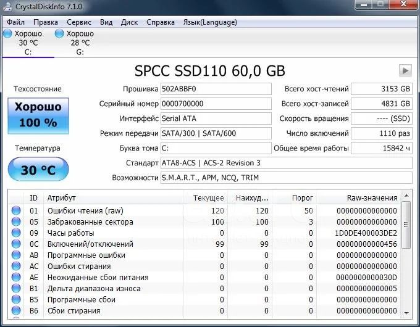Click the Возможности field

click(x=287, y=178)
